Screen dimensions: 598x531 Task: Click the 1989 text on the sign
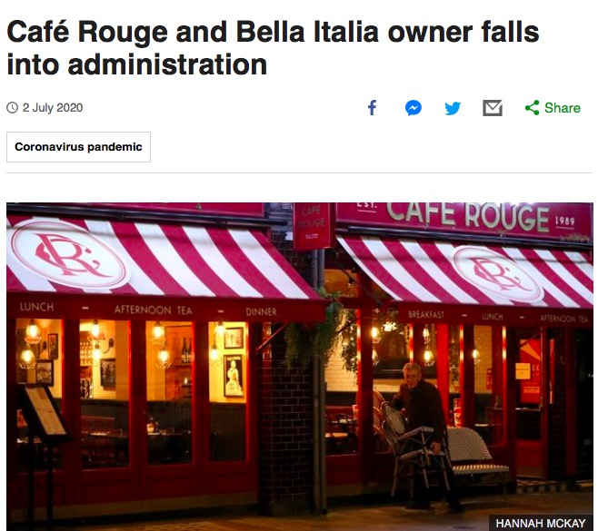564,221
